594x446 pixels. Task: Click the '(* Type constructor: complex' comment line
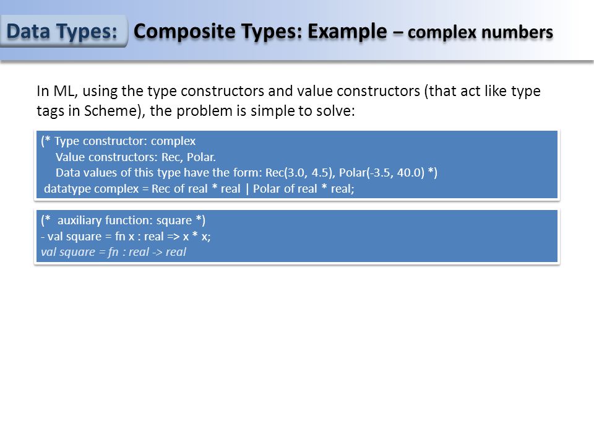point(118,141)
